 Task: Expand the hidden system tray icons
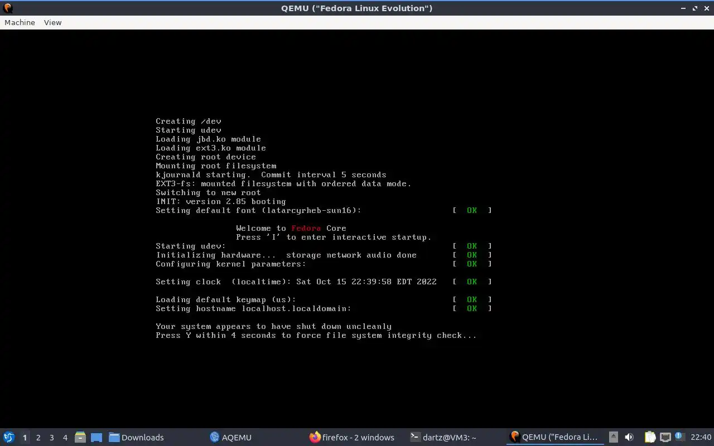[614, 437]
